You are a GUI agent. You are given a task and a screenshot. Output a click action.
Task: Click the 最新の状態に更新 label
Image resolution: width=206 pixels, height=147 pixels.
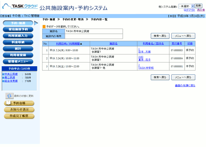click(24, 96)
